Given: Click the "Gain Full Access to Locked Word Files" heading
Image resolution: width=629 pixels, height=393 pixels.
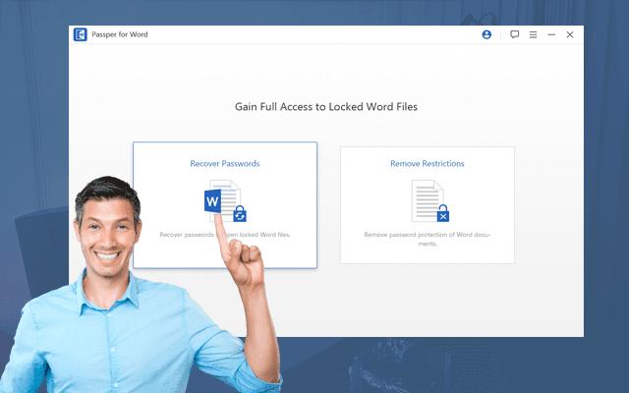Looking at the screenshot, I should (x=326, y=107).
